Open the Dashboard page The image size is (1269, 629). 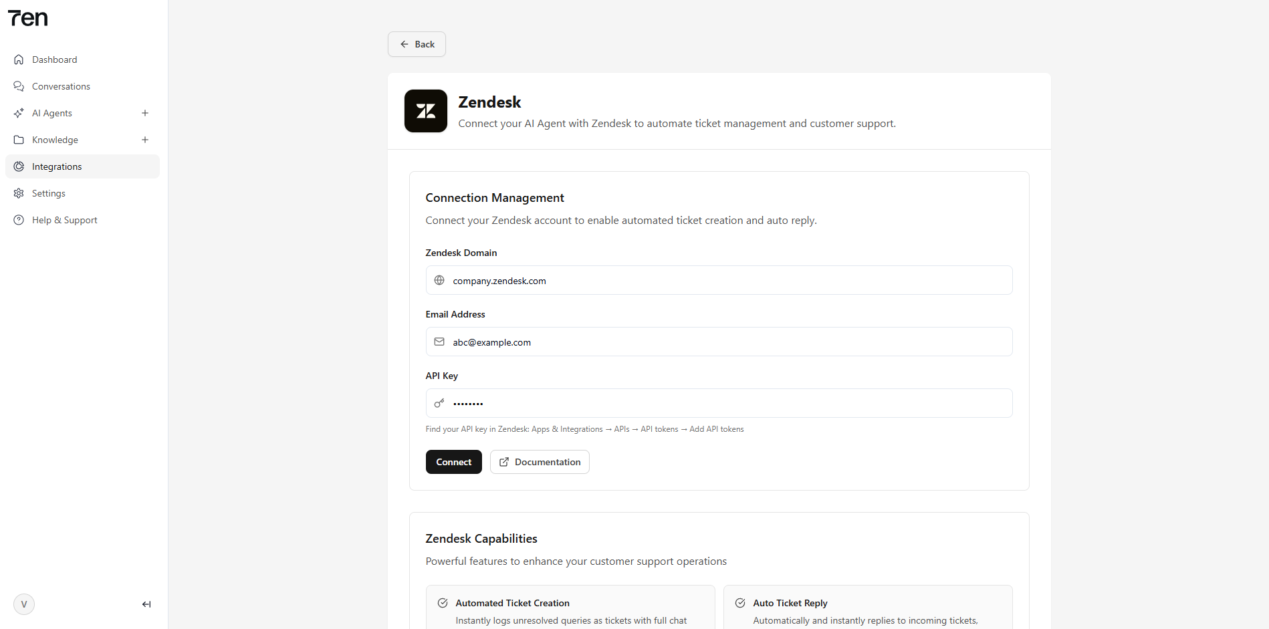click(55, 59)
